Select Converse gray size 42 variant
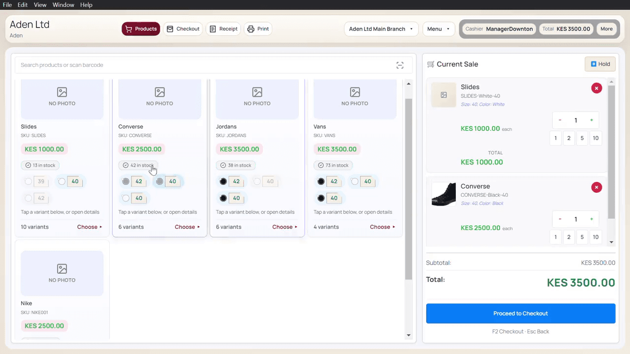Screen dimensions: 630x354 [x=134, y=181]
